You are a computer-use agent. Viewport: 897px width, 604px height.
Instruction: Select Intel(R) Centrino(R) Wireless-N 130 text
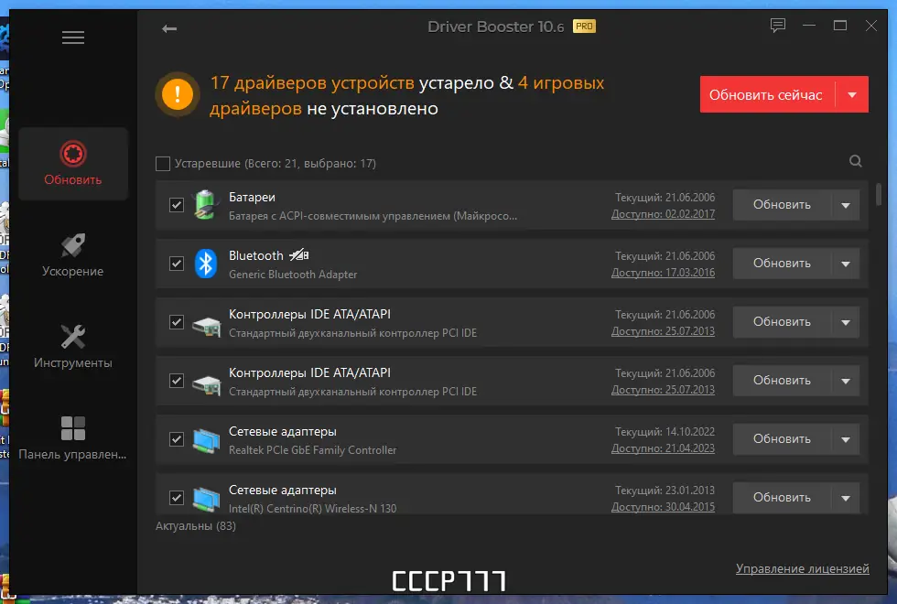pyautogui.click(x=312, y=509)
